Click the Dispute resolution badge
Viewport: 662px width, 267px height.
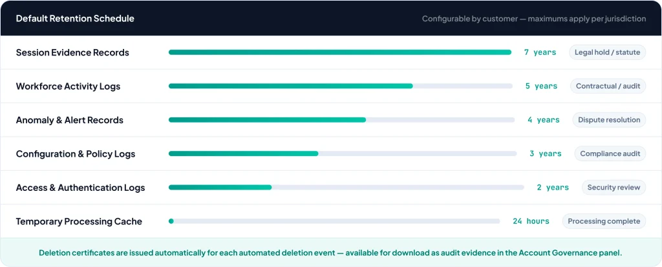coord(609,119)
